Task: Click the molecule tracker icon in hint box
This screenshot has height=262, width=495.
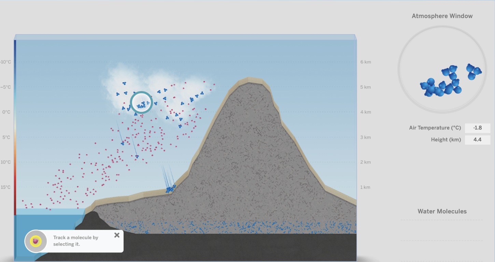Action: point(36,241)
